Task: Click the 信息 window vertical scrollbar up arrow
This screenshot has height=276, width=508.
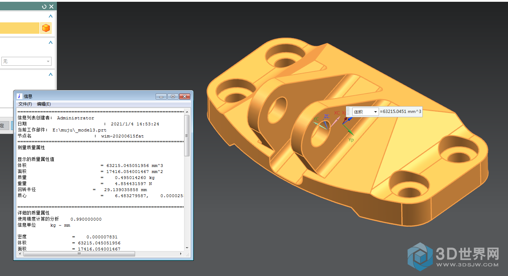Action: click(x=187, y=112)
